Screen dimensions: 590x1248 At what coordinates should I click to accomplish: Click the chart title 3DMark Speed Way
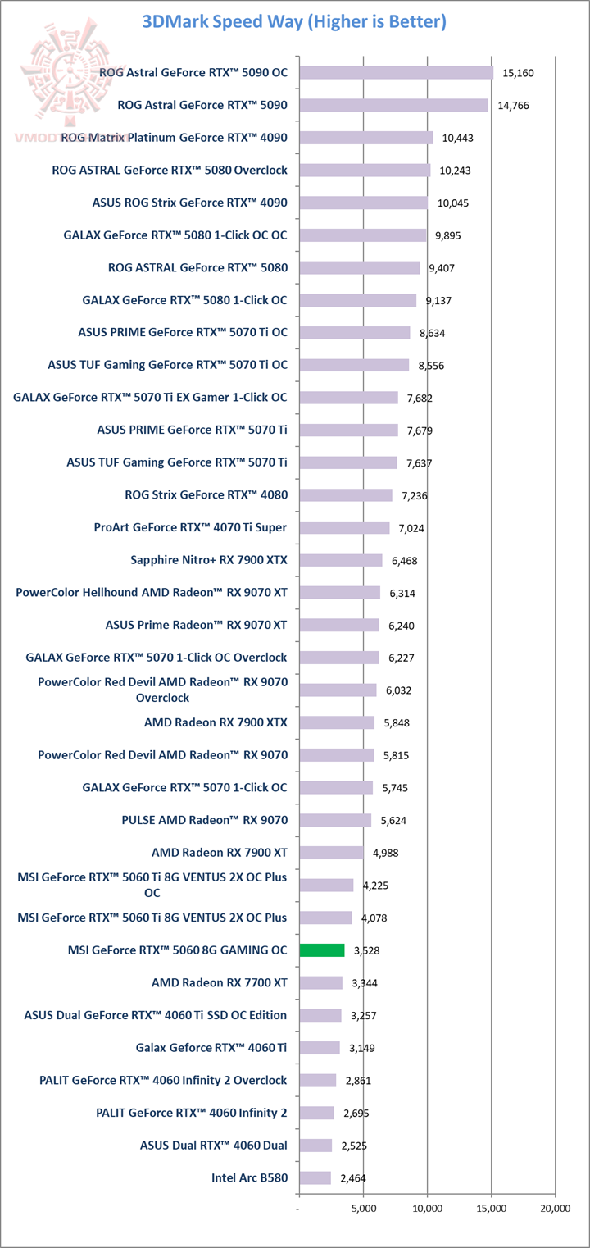tap(294, 22)
